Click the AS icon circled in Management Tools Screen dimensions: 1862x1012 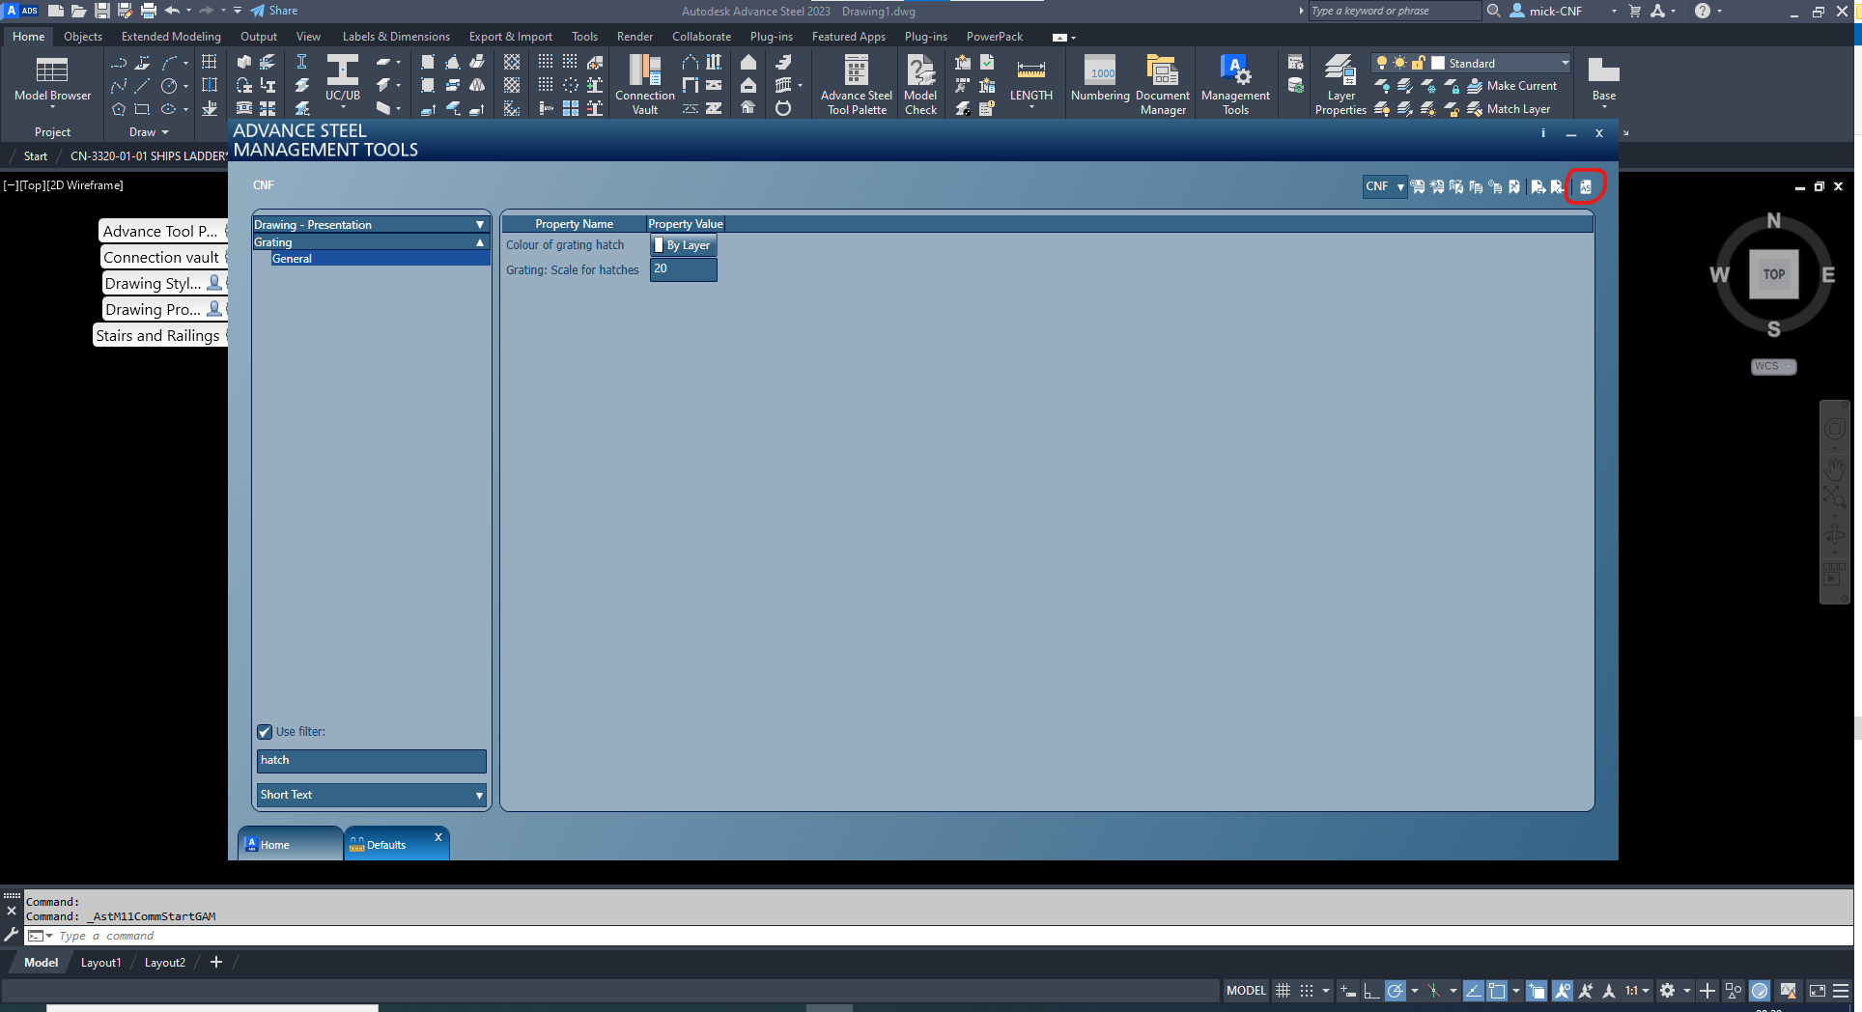click(1585, 186)
